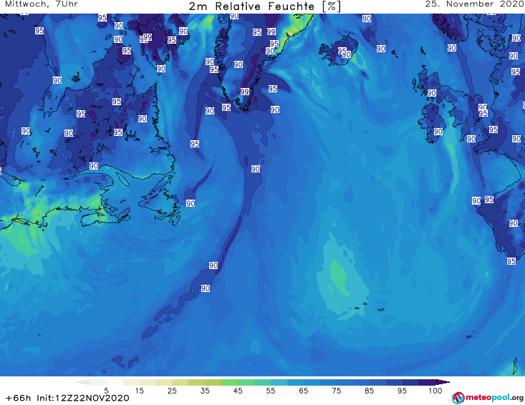Click the date "25. November 2020"
The image size is (525, 405).
[x=474, y=4]
